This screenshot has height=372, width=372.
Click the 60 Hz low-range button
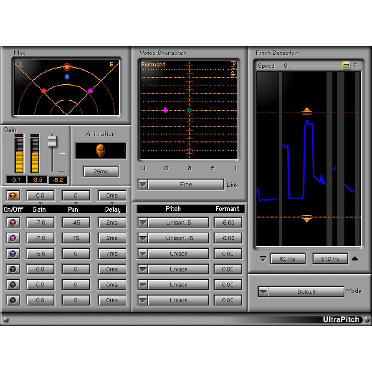288,259
